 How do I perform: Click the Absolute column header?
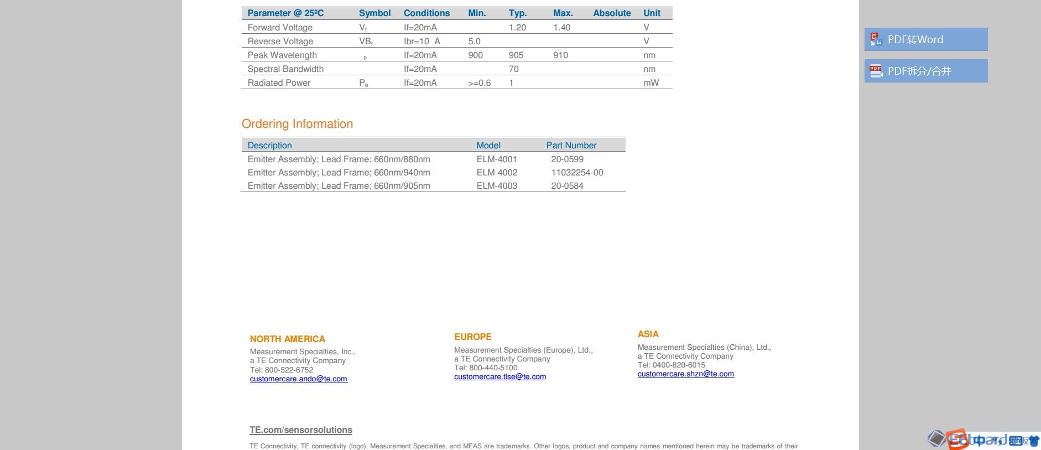click(612, 13)
